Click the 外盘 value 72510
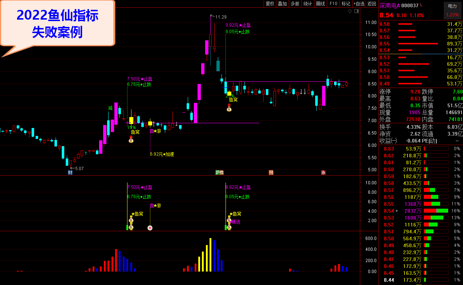The image size is (463, 285). point(414,120)
